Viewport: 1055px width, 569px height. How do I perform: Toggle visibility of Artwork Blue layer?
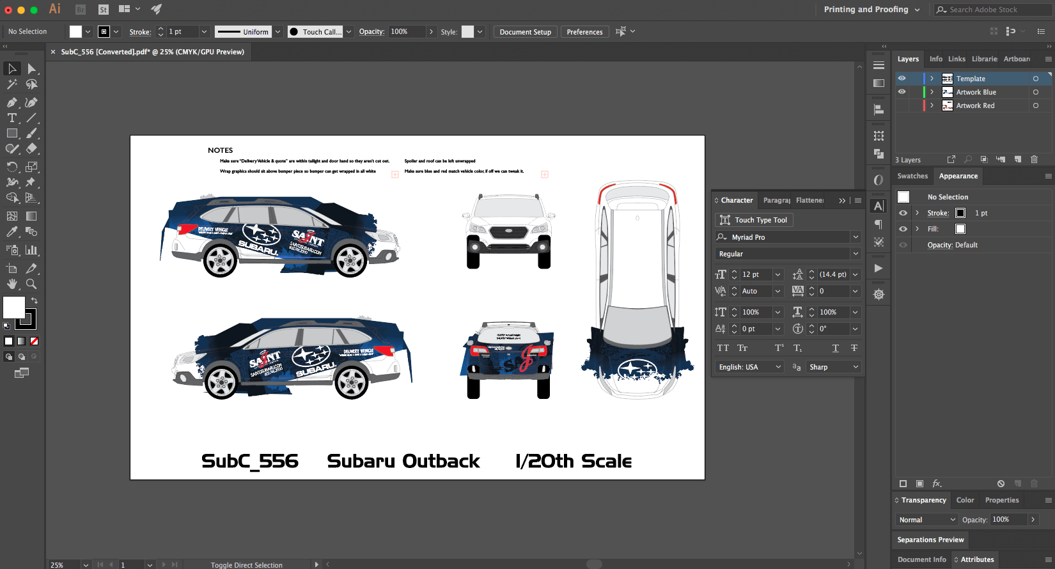point(902,91)
